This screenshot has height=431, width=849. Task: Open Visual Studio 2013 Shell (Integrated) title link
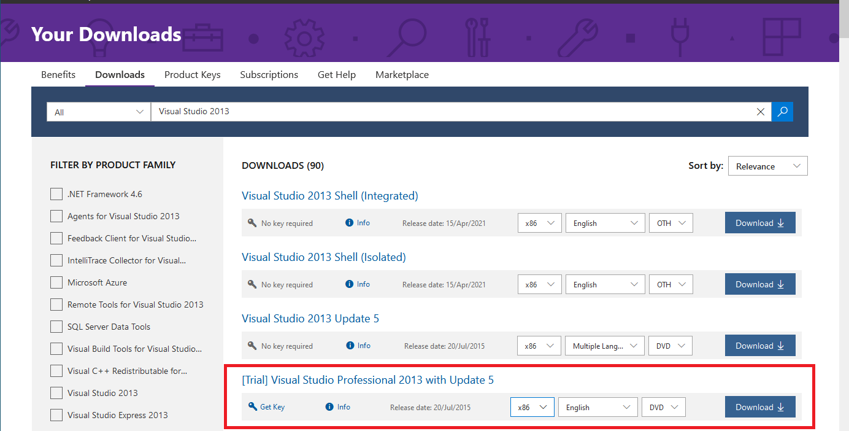tap(330, 196)
